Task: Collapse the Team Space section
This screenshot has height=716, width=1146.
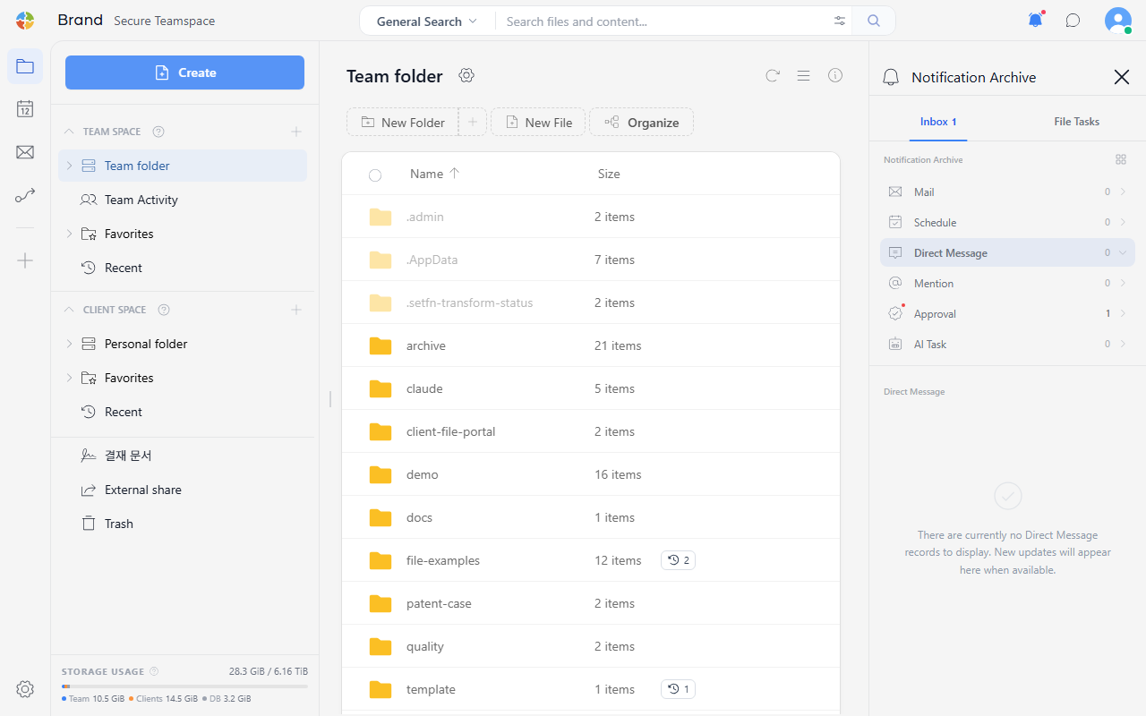Action: pyautogui.click(x=69, y=132)
